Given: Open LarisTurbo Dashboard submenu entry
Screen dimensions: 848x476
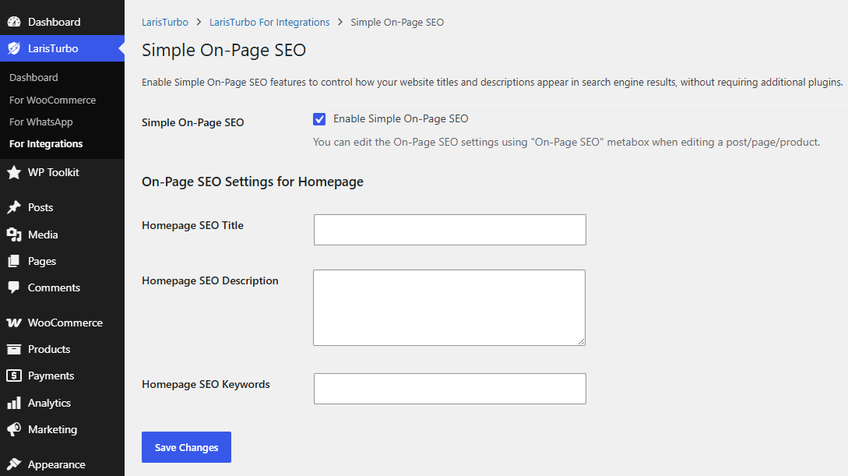Looking at the screenshot, I should click(x=33, y=77).
